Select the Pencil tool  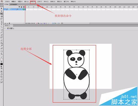pyautogui.click(x=1, y=32)
